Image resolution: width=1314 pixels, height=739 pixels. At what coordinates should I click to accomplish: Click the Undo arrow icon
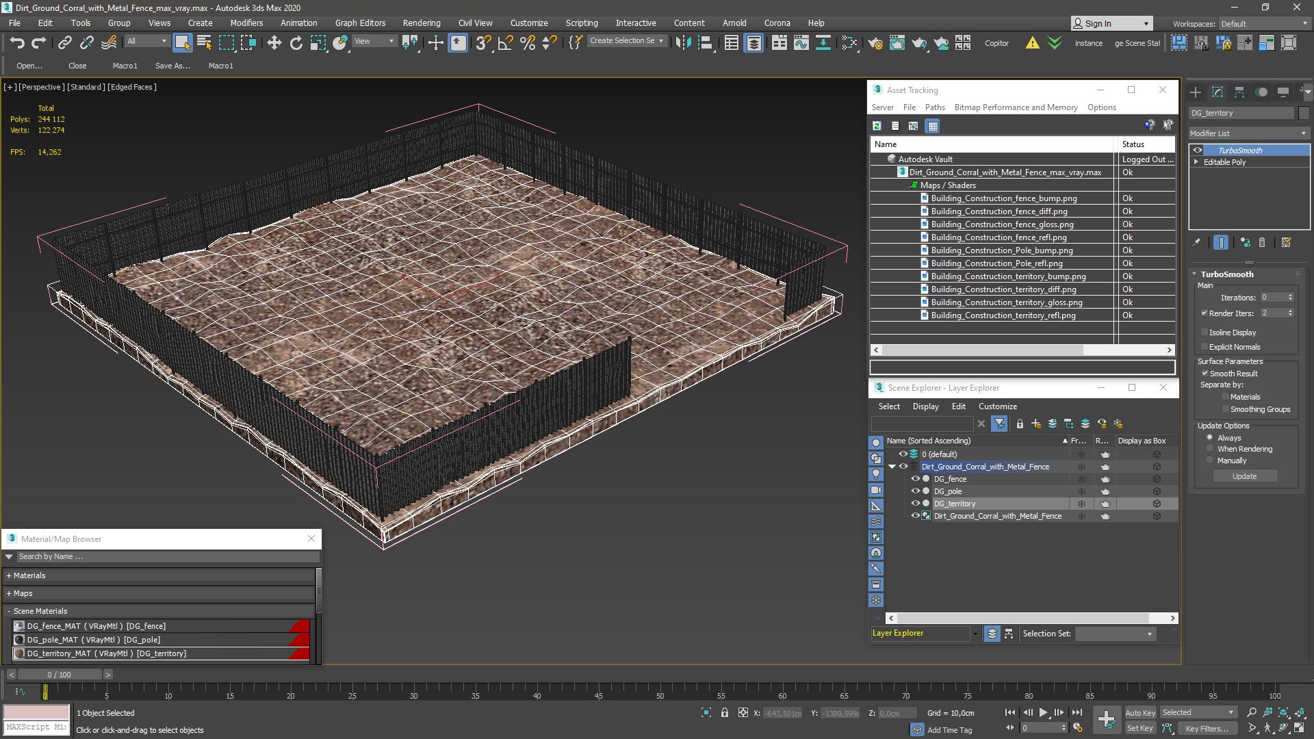17,43
